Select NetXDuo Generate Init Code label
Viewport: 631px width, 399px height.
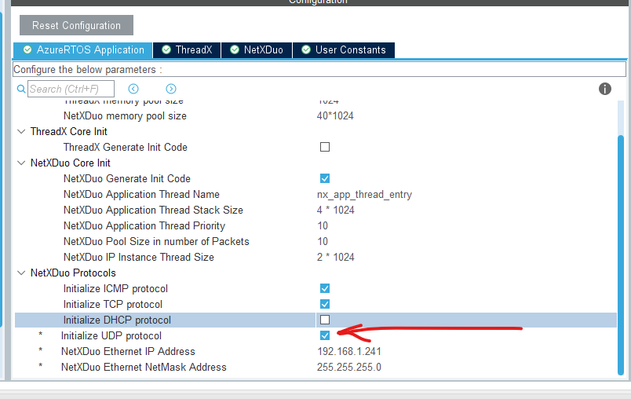[x=127, y=179]
